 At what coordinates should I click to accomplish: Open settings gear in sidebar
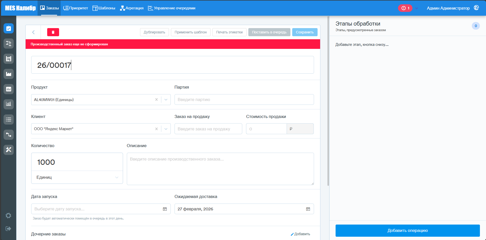[8, 215]
